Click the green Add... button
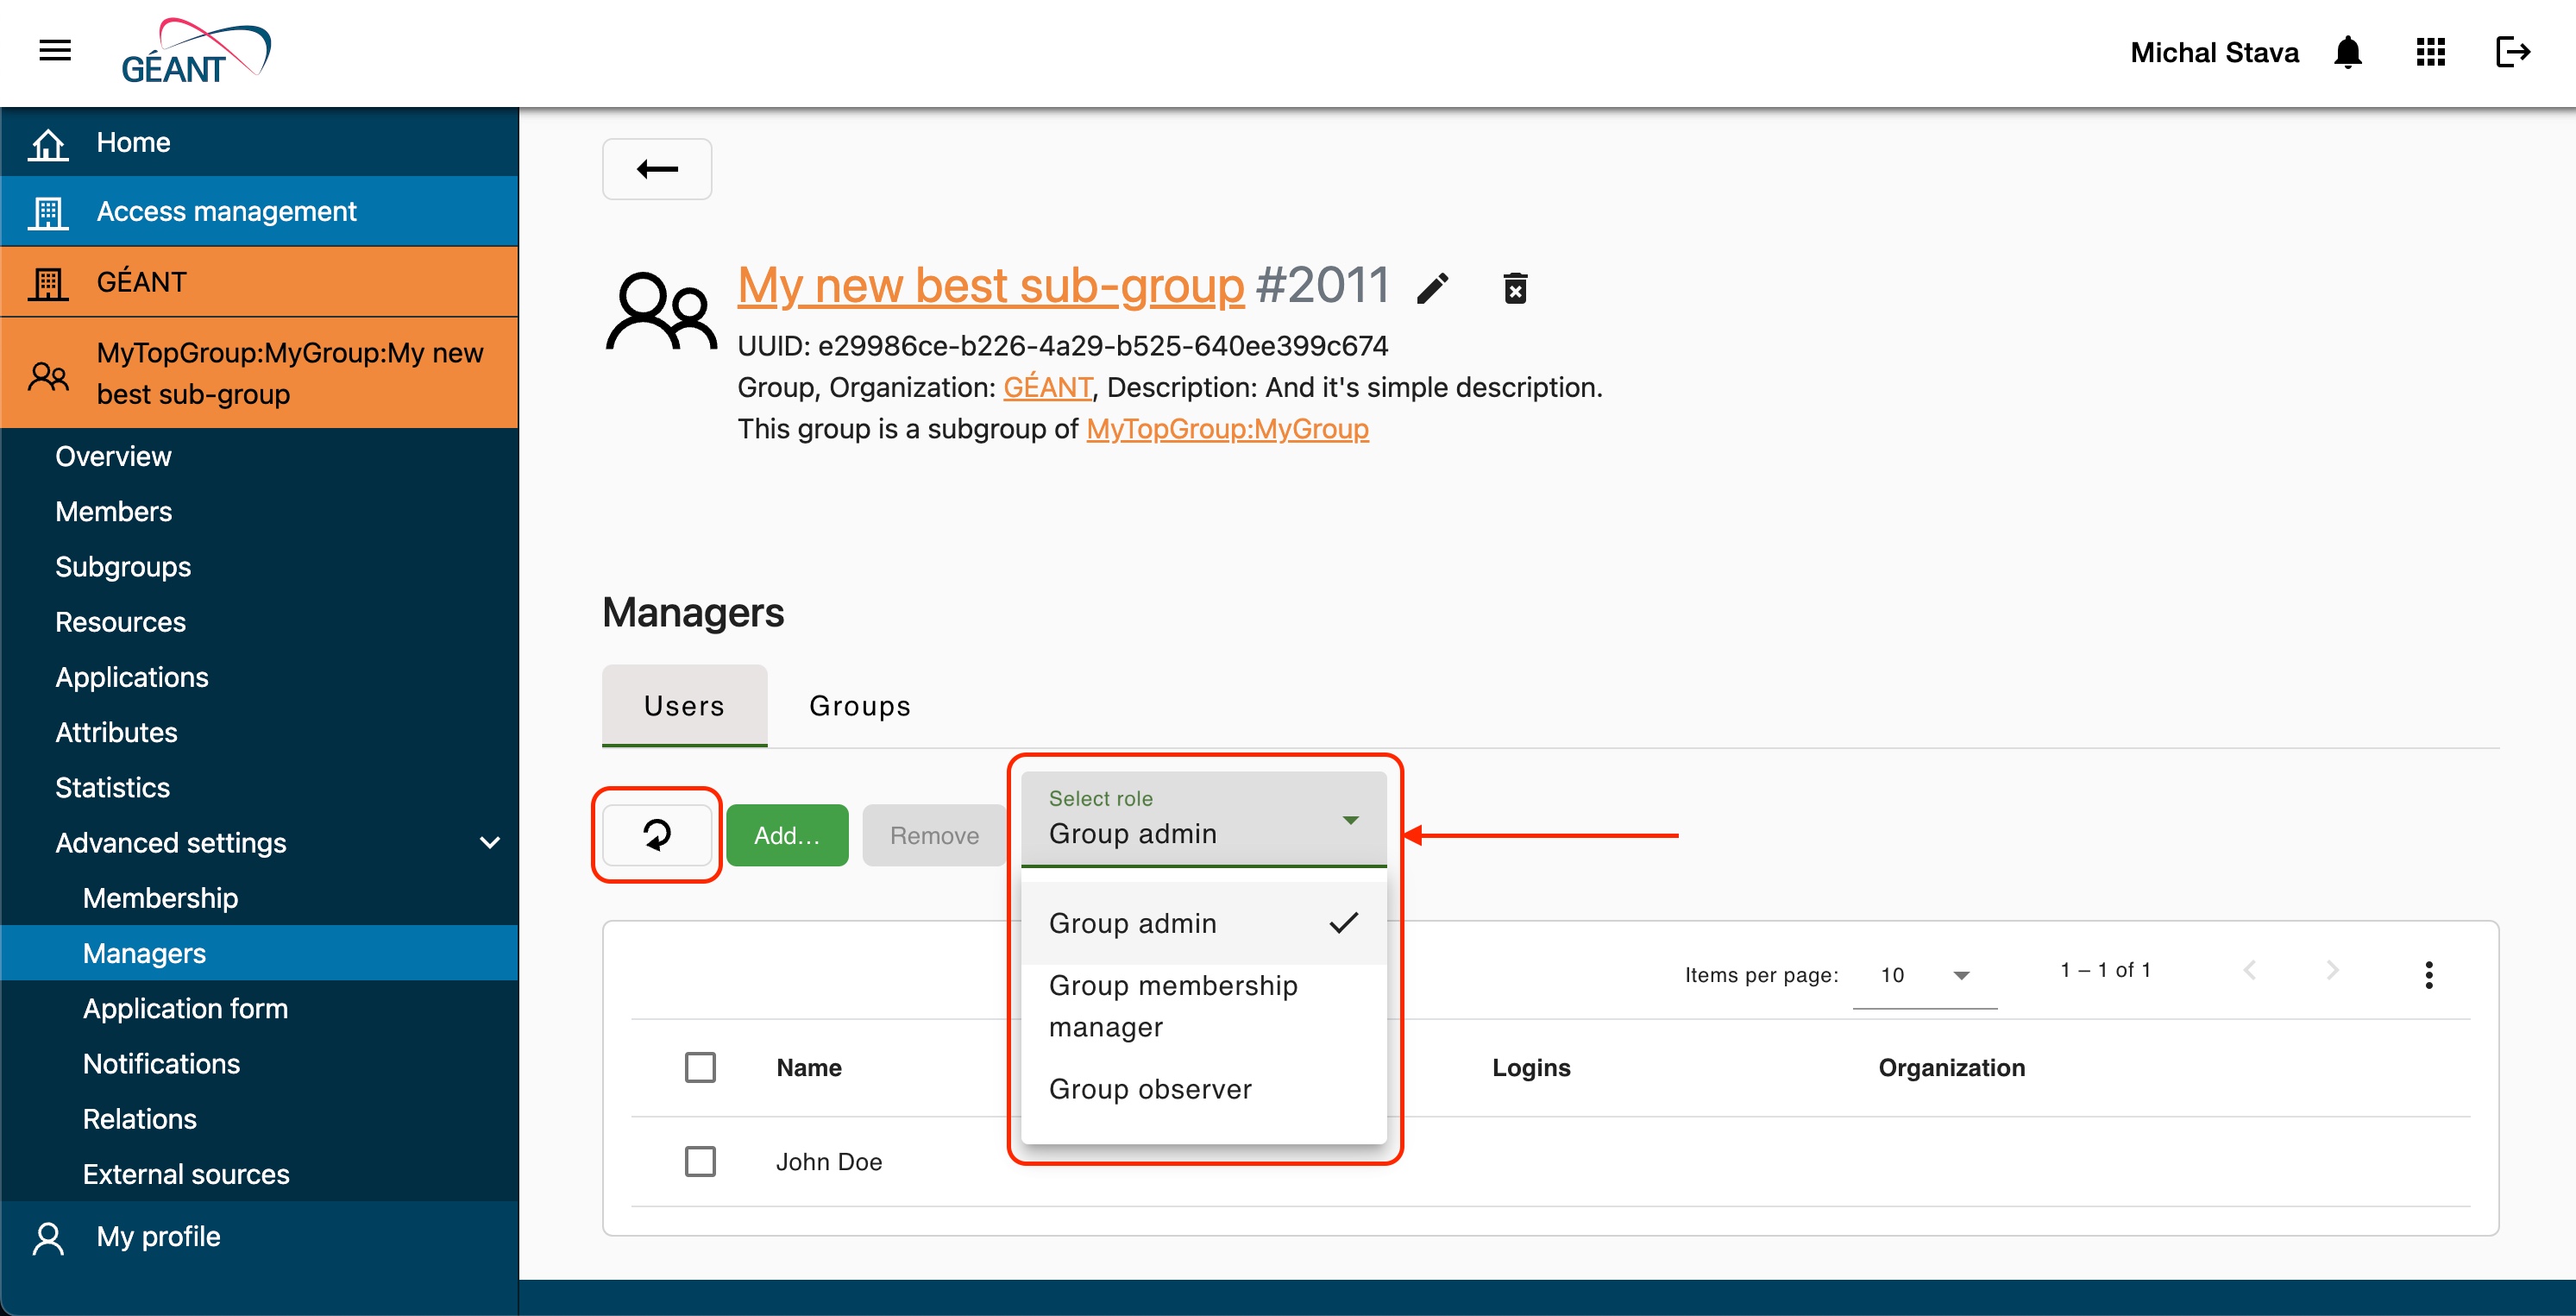The height and width of the screenshot is (1316, 2576). pos(787,835)
